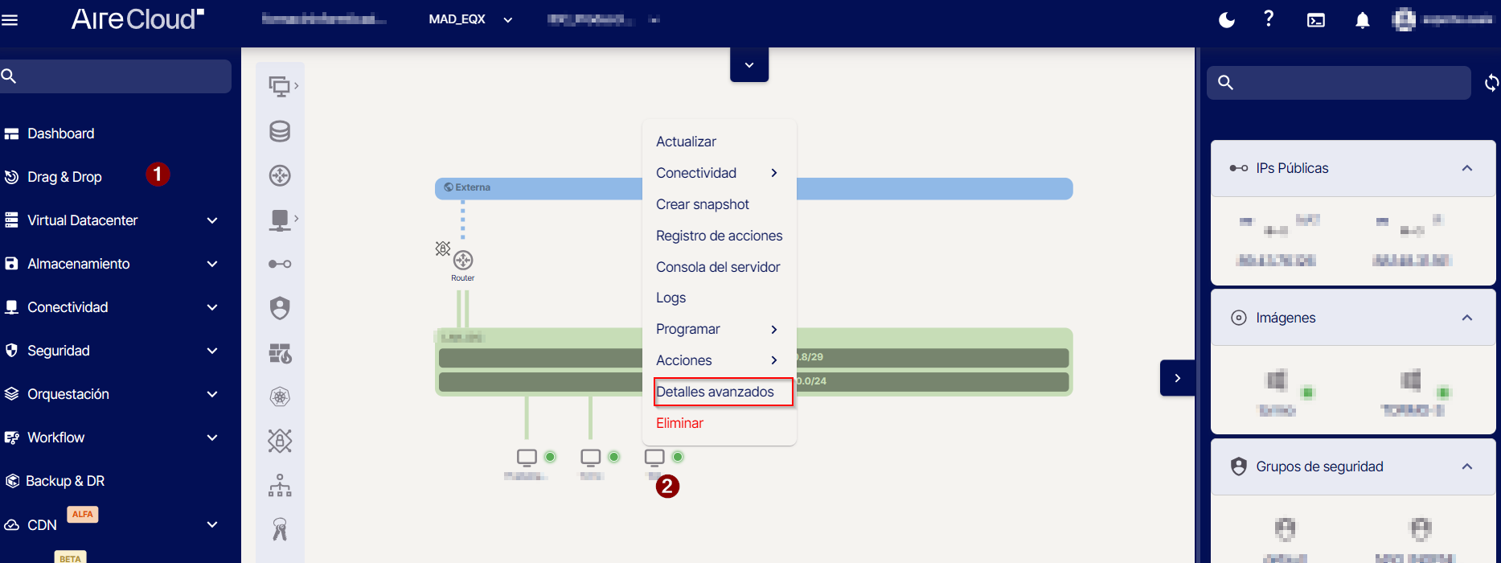Viewport: 1501px width, 563px height.
Task: Open the help question mark icon
Action: coord(1269,19)
